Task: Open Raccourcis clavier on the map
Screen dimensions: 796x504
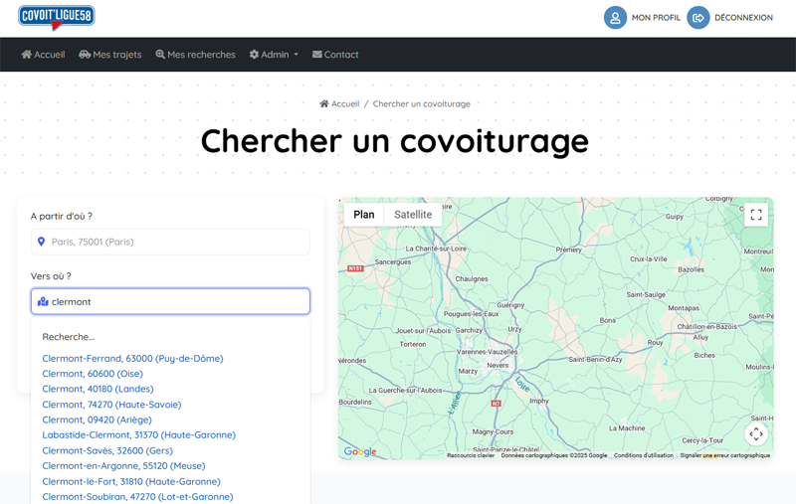Action: click(471, 455)
